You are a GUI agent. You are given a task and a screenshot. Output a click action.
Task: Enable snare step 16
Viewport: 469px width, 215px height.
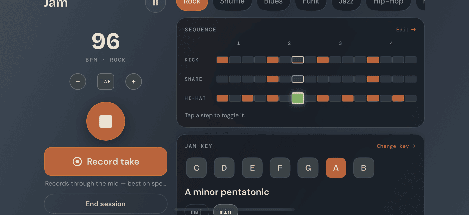(x=411, y=79)
